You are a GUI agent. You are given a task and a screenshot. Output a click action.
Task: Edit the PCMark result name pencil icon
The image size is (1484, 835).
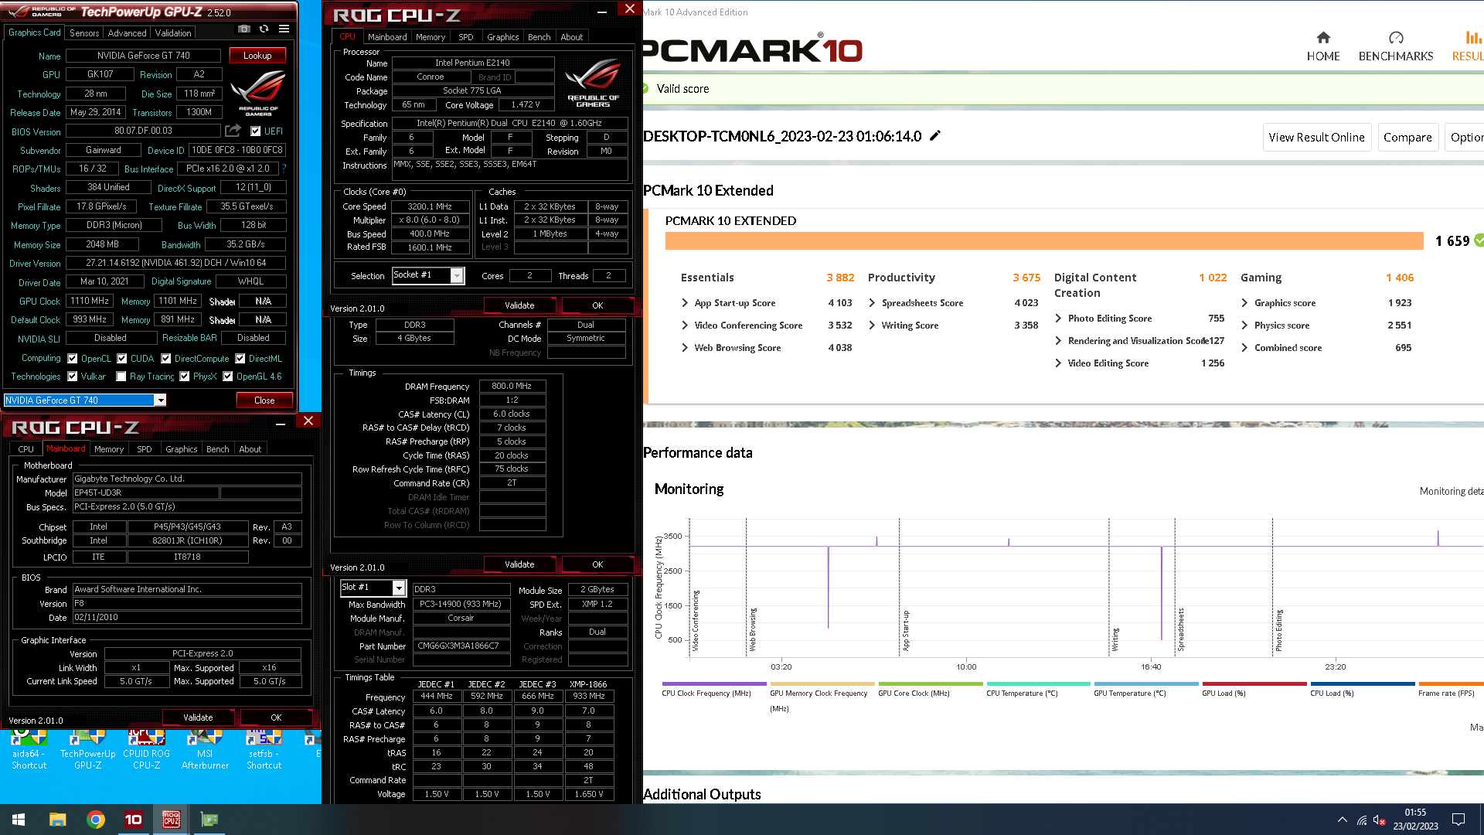click(935, 136)
